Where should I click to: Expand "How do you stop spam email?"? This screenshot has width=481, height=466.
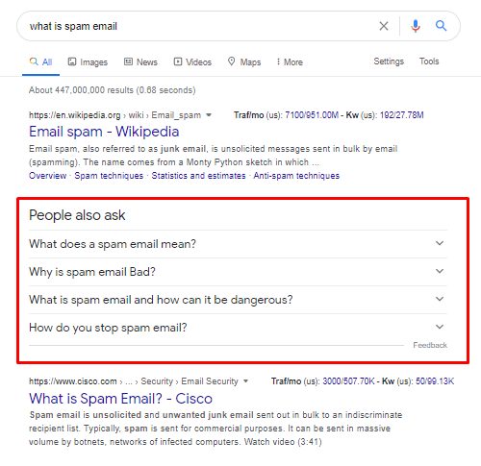click(x=238, y=328)
